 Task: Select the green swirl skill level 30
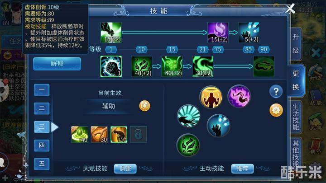203,66
